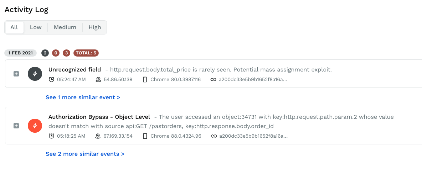Click the device icon beside Chrome 80.0.3987.116
Viewport: 422px width, 175px height.
tap(145, 79)
